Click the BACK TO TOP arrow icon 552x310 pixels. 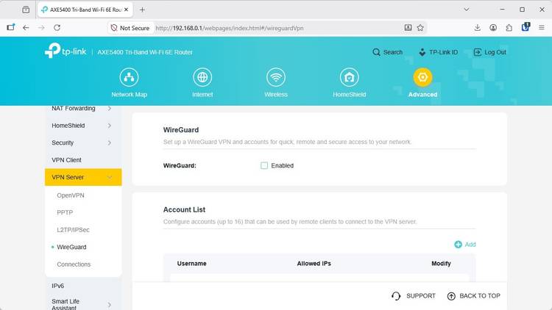coord(451,296)
